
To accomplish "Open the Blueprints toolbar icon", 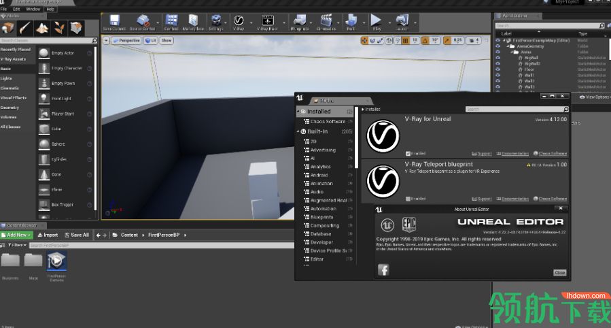I will tap(300, 20).
